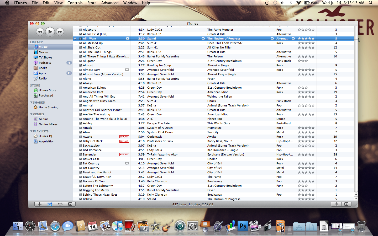Uncheck the Aliens Exist [Live] checkbox
378x236 pixels.
[x=81, y=34]
